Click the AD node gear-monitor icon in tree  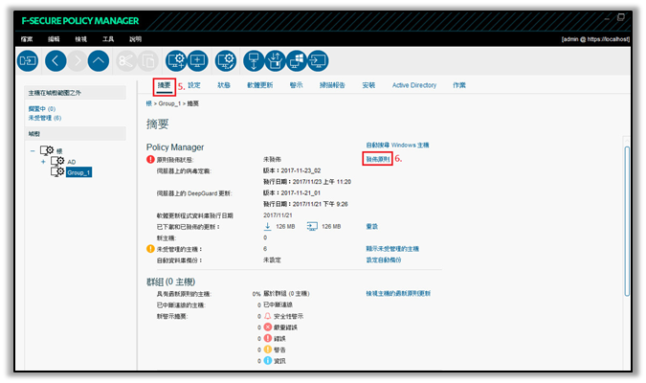coord(57,161)
